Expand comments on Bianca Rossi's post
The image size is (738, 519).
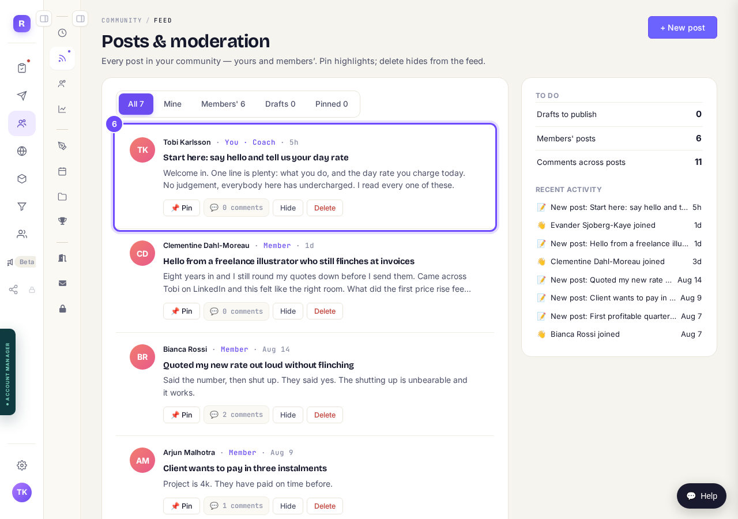click(x=236, y=415)
